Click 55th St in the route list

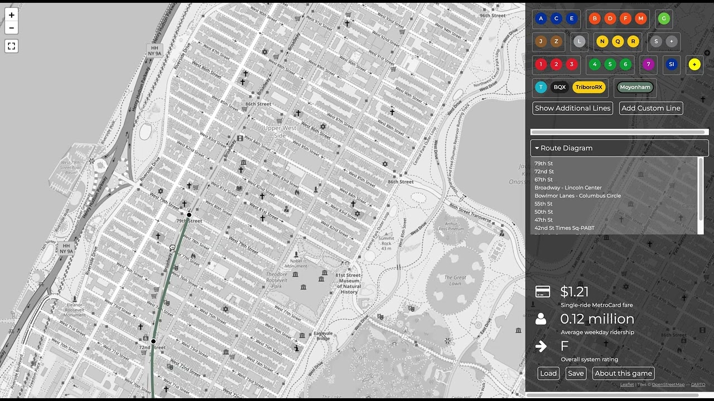pos(544,204)
